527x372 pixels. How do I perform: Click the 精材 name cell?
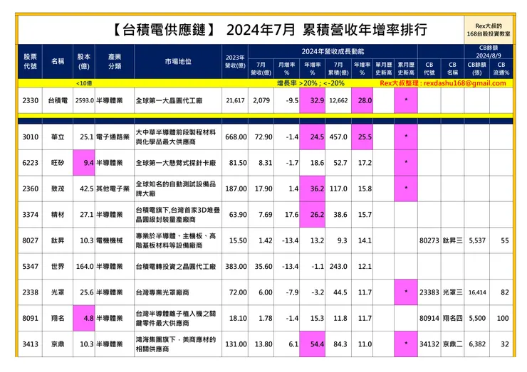click(x=58, y=215)
